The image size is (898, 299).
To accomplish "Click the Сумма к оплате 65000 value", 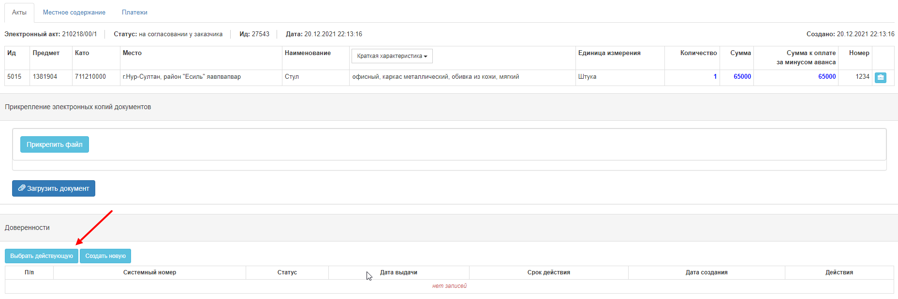I will pyautogui.click(x=826, y=77).
